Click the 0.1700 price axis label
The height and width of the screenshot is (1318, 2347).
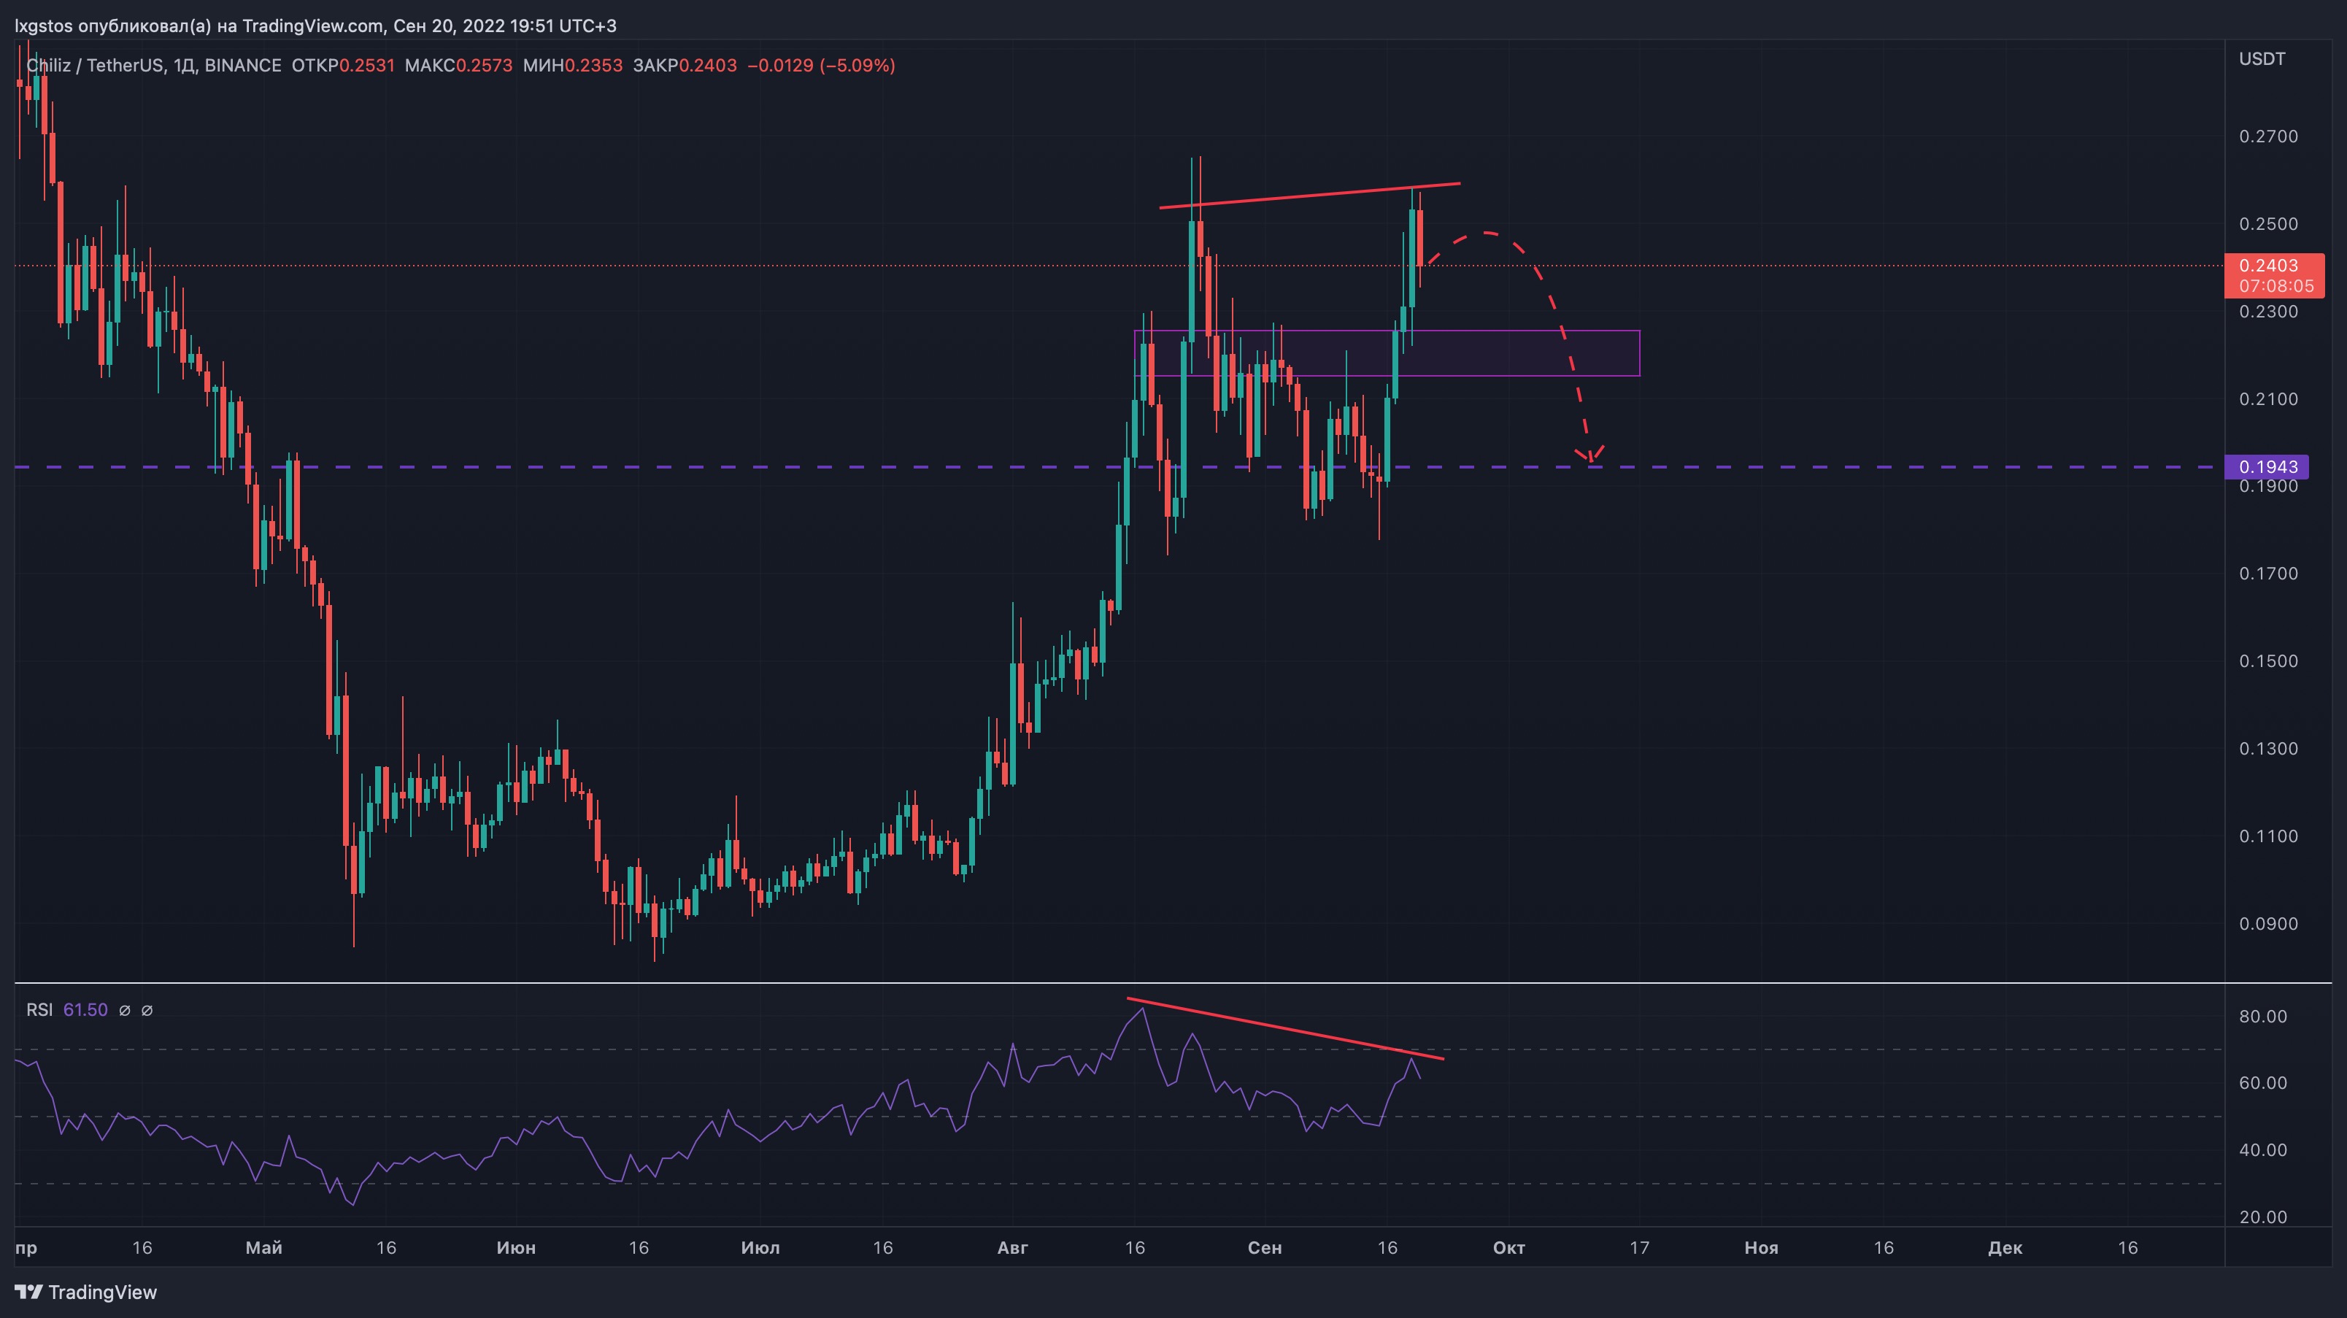click(x=2267, y=574)
